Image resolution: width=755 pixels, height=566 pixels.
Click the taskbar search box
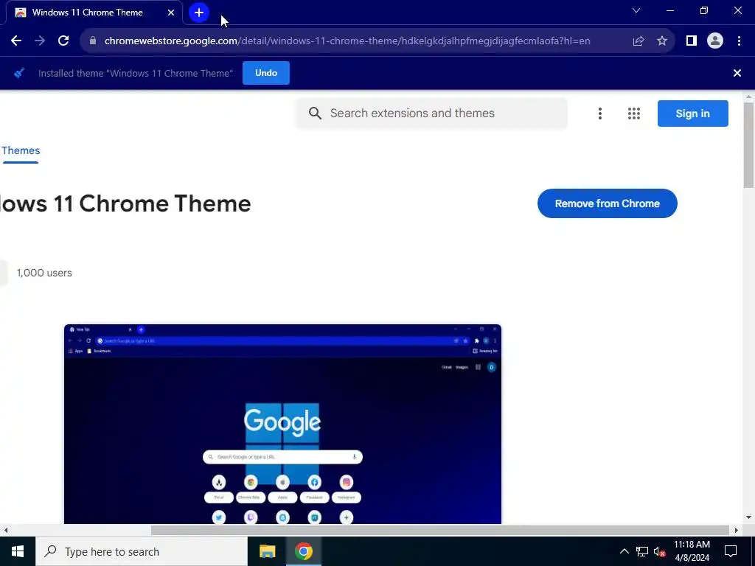click(x=142, y=551)
